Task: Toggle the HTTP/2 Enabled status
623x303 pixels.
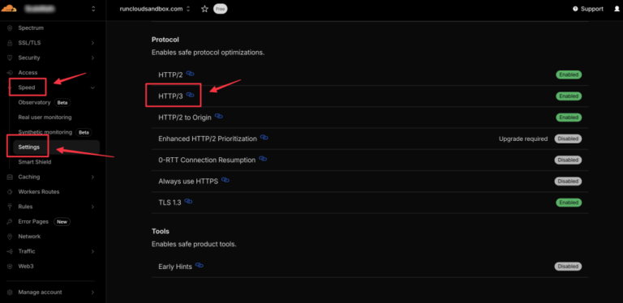Action: (569, 75)
